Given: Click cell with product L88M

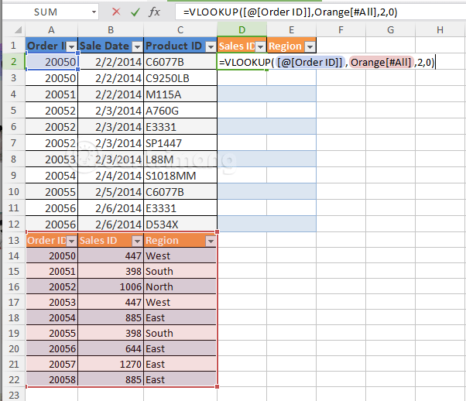Looking at the screenshot, I should click(x=180, y=159).
